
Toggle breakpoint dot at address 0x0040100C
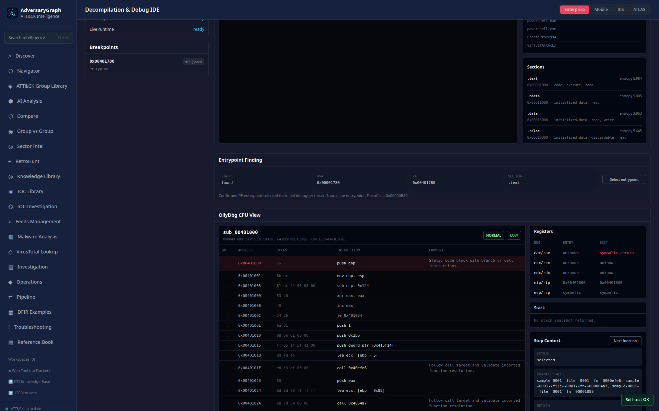[x=227, y=316]
